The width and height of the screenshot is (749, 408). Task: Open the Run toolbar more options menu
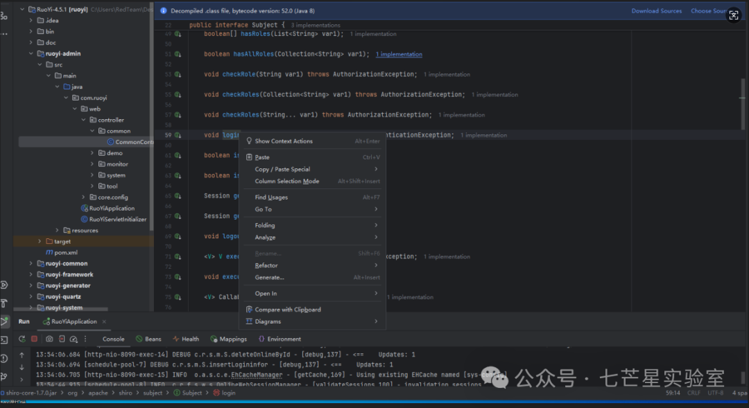point(85,339)
